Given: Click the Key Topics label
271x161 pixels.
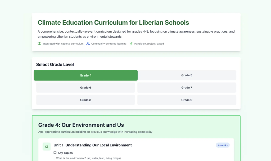Looking at the screenshot, I should click(x=65, y=153).
